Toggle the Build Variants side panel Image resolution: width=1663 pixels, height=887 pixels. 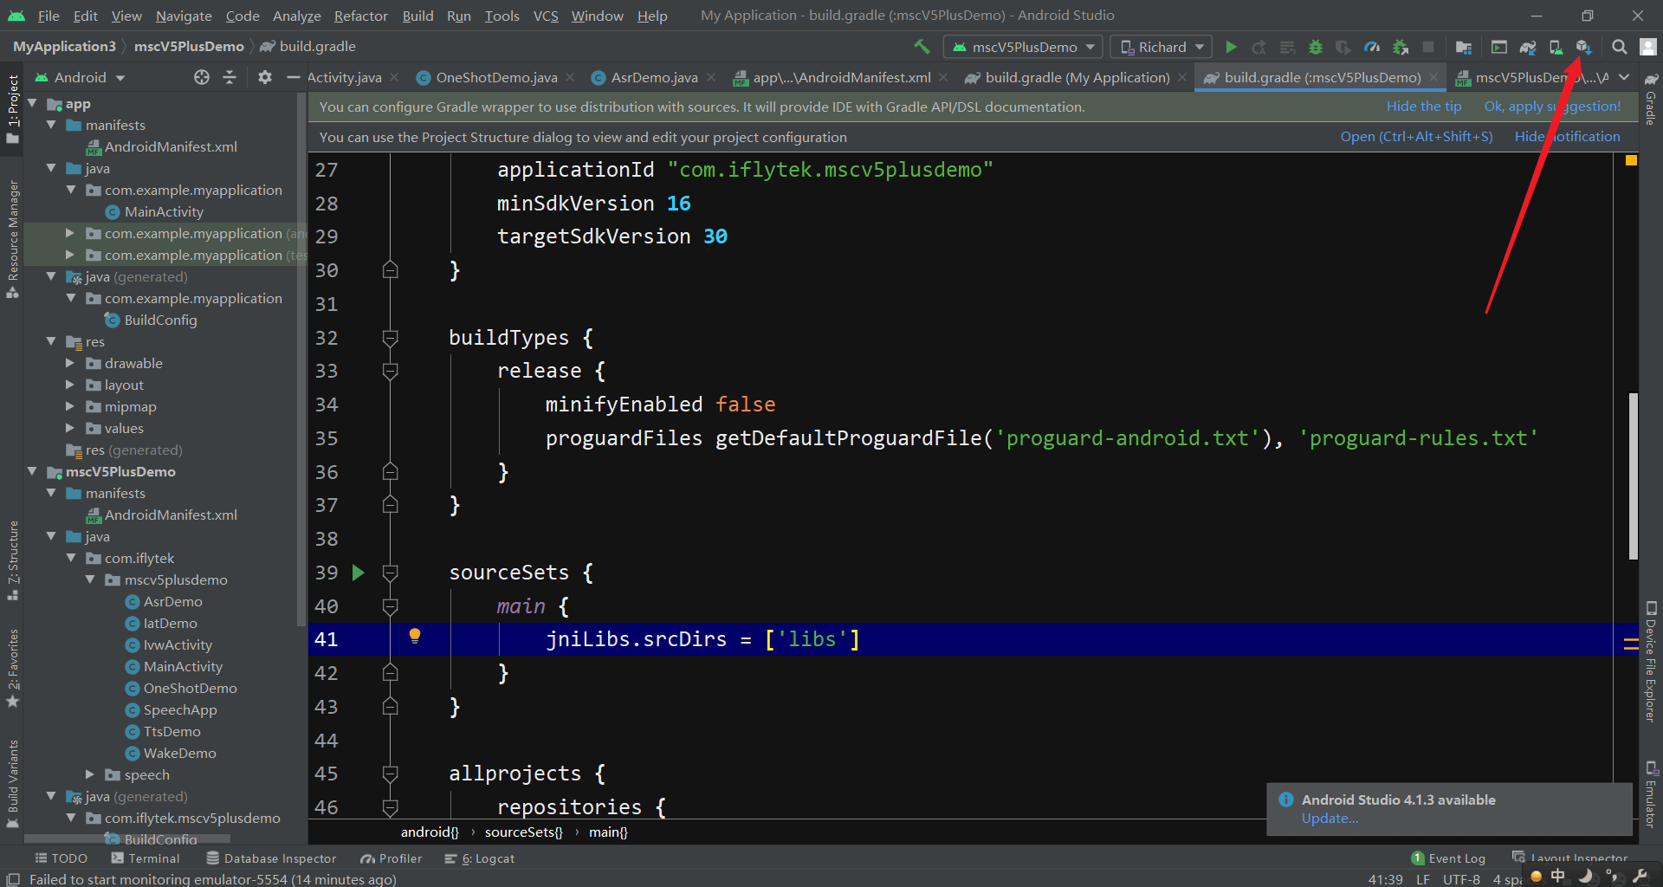coord(13,782)
